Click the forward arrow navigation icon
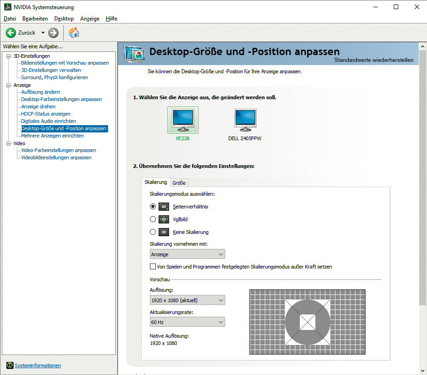This screenshot has height=375, width=427. coord(53,33)
